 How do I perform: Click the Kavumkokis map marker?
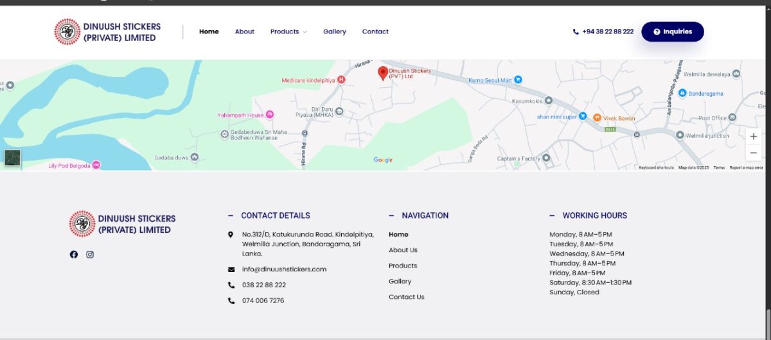[548, 101]
